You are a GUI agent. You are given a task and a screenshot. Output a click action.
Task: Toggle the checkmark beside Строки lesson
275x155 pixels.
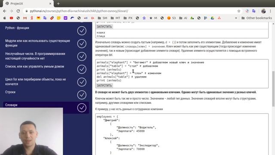click(82, 95)
